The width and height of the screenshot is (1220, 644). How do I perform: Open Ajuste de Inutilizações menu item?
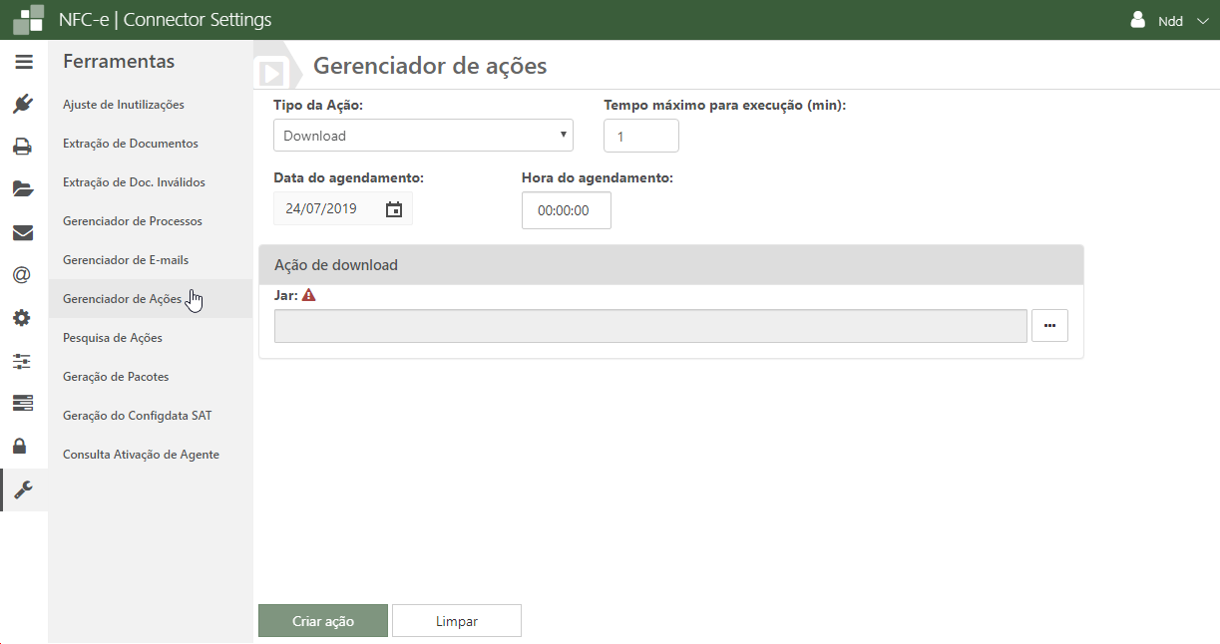[x=124, y=105]
